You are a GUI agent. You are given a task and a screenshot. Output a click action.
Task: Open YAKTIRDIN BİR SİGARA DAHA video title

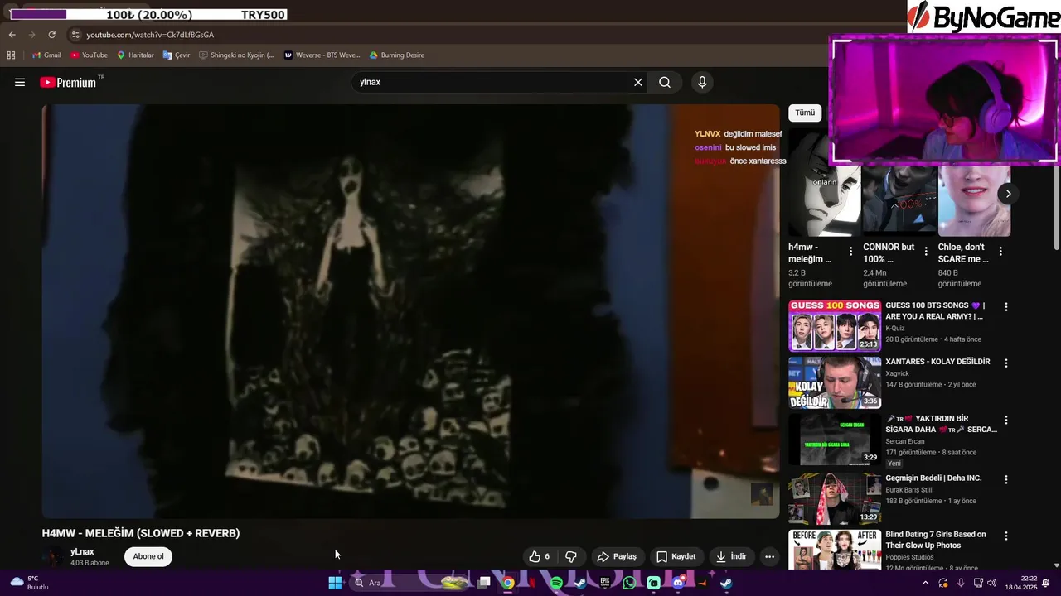[942, 424]
